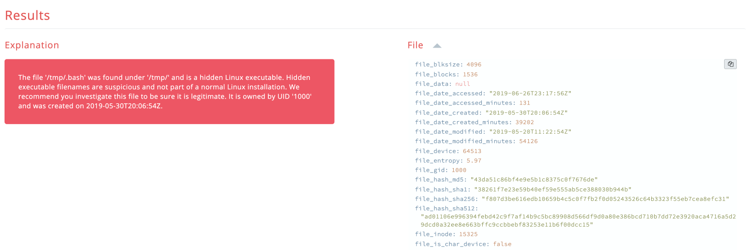
Task: Select the file_blksize: 4096 line
Action: pos(448,64)
